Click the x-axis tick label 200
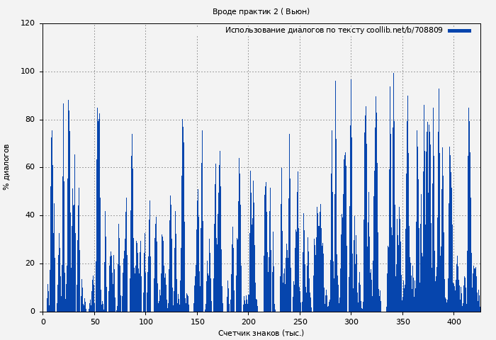 [248, 322]
